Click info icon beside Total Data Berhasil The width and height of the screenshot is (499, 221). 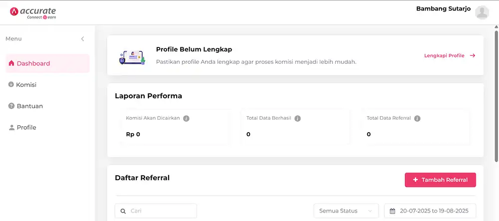click(297, 119)
